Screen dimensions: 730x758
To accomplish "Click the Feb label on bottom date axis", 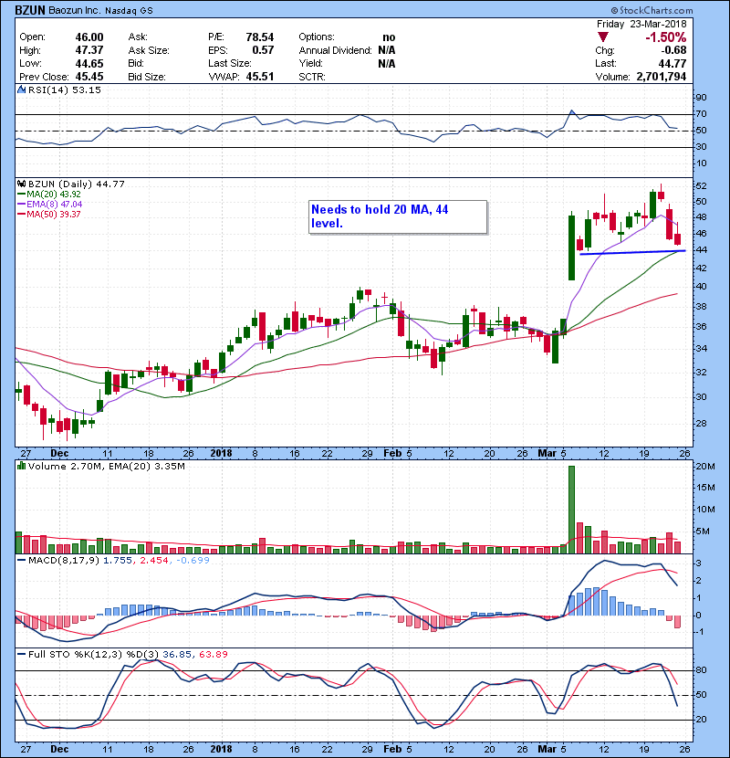I will 392,746.
